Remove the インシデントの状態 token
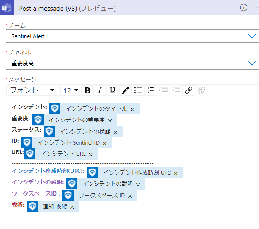The image size is (259, 229). click(x=115, y=132)
